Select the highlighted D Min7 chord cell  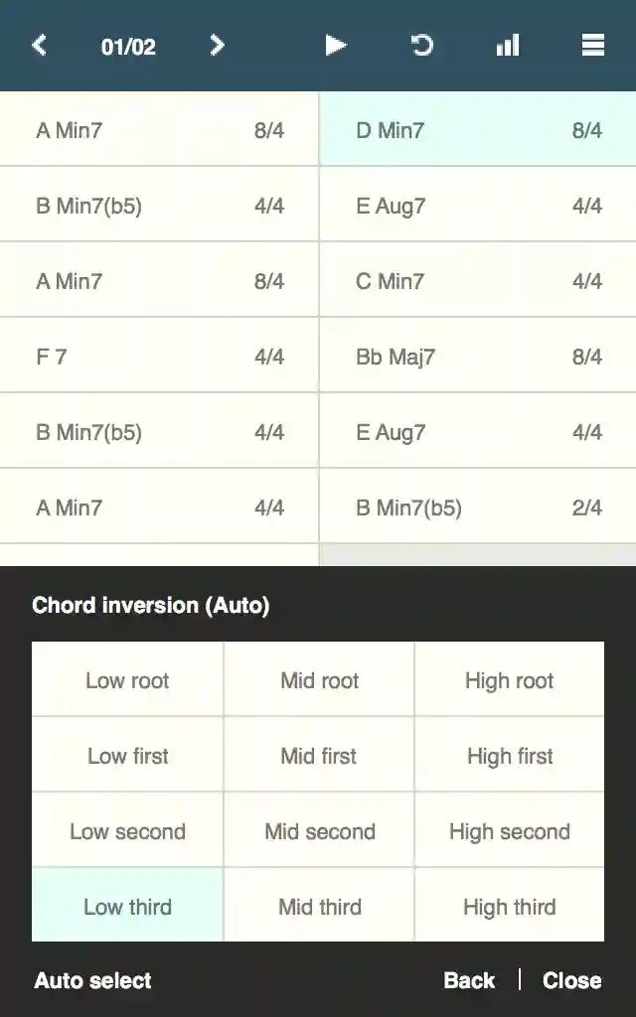coord(477,129)
